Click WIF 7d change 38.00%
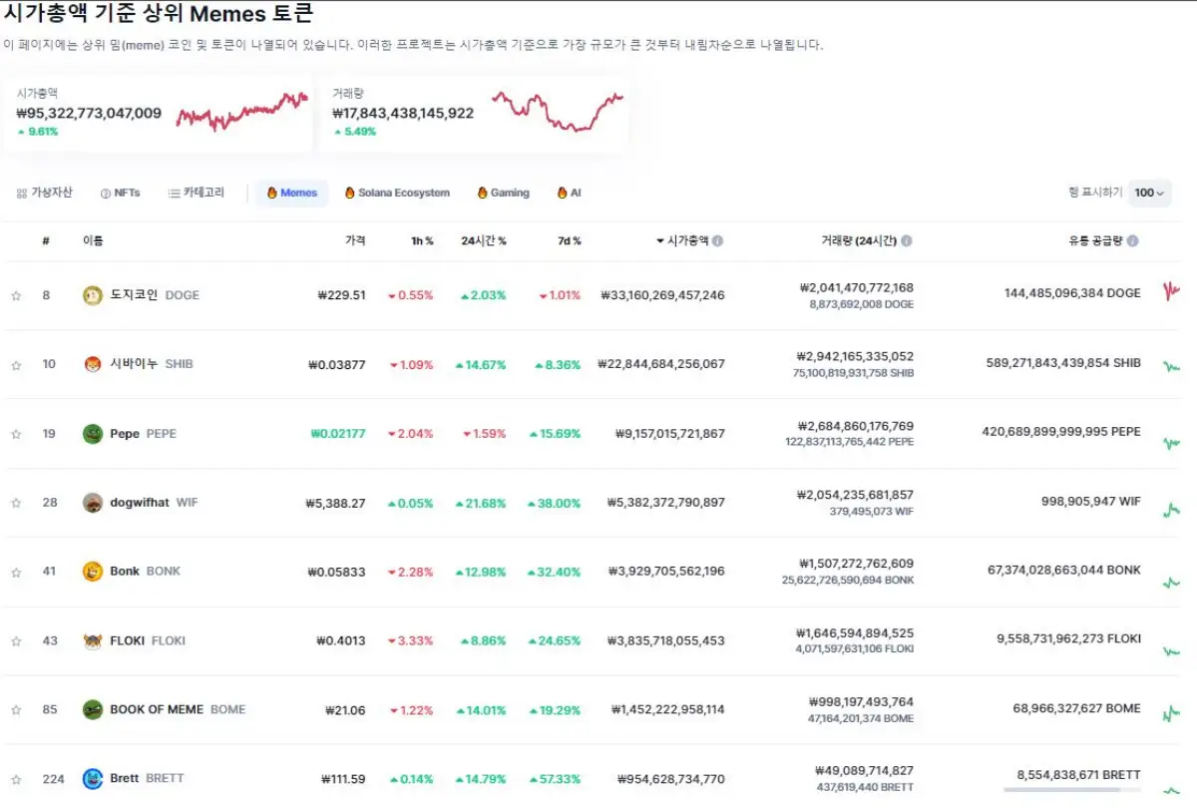Viewport: 1197px width, 808px height. [555, 503]
